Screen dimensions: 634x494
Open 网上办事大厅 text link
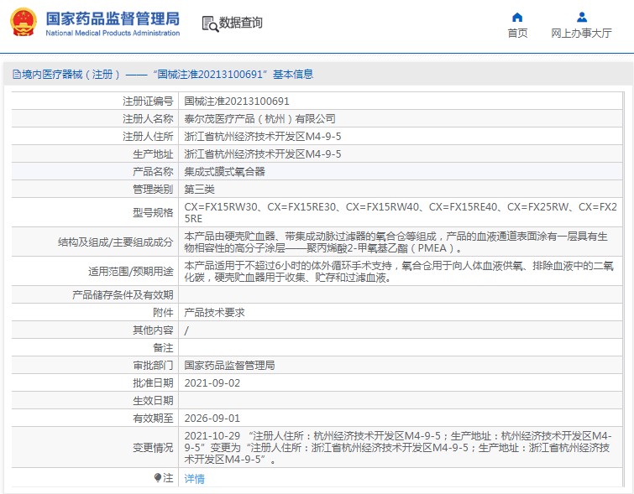click(x=581, y=34)
